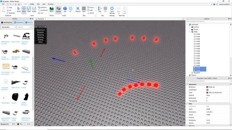Click Welding in the plugin panel
Image resolution: width=232 pixels, height=130 pixels.
(40, 37)
